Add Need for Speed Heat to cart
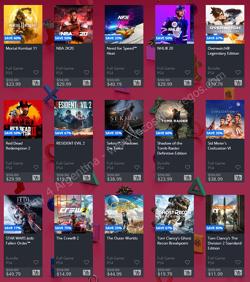 137,83
